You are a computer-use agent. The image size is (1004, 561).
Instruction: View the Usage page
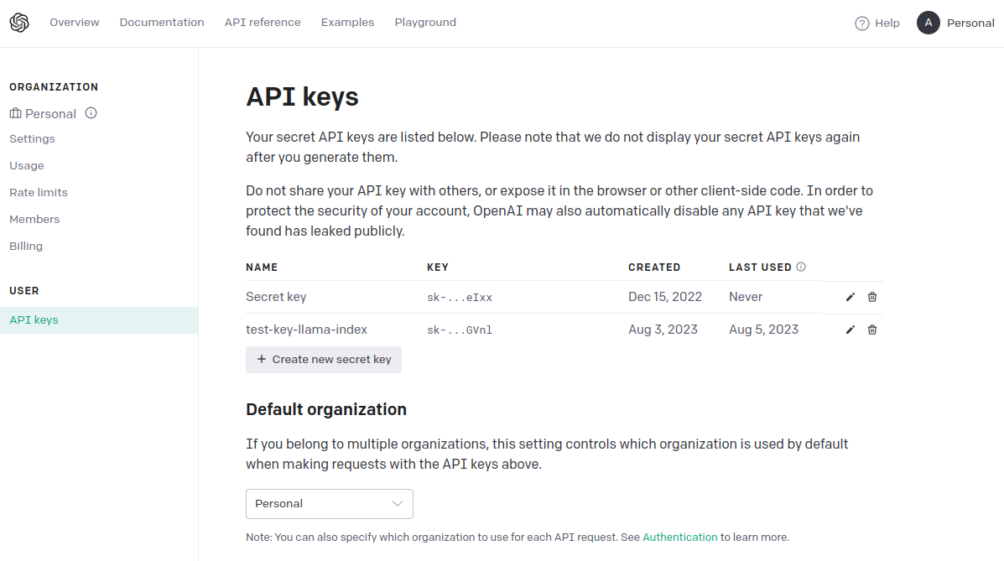[27, 165]
